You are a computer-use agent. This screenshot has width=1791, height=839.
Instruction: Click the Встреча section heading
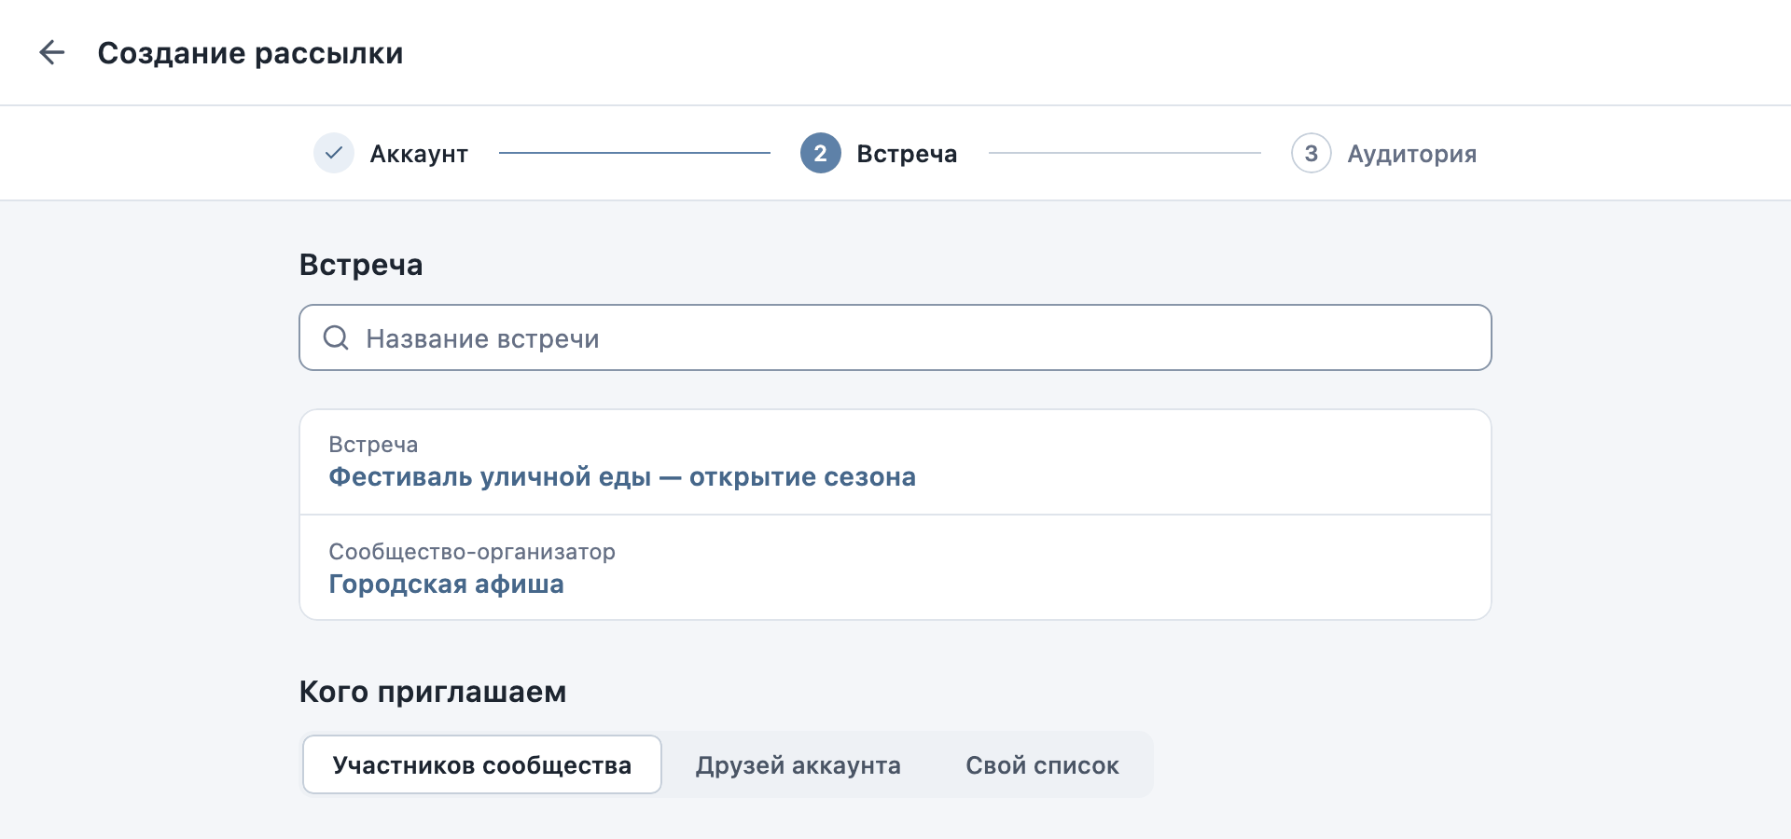click(361, 265)
